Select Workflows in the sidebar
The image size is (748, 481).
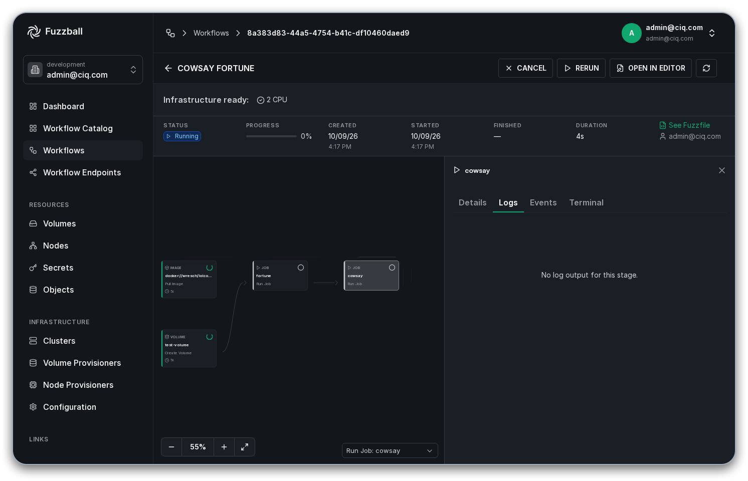pyautogui.click(x=83, y=150)
